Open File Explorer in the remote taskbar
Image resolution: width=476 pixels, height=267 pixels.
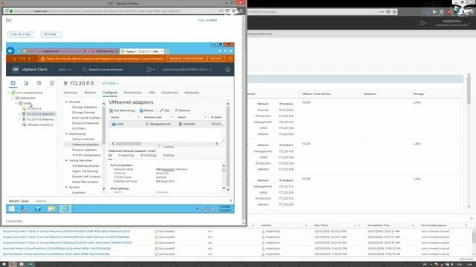click(51, 208)
